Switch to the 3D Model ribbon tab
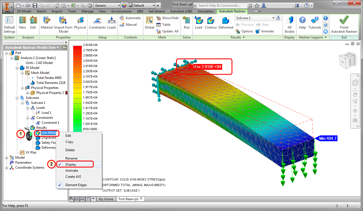 (x=24, y=11)
